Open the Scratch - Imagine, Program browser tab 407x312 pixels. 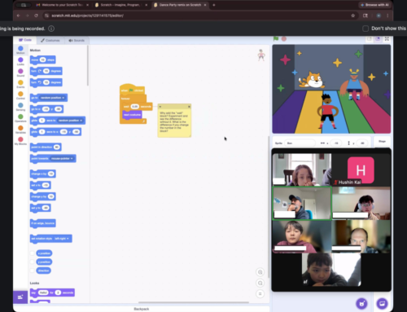[120, 5]
